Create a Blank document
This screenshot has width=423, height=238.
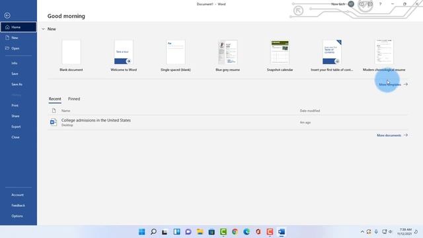71,56
